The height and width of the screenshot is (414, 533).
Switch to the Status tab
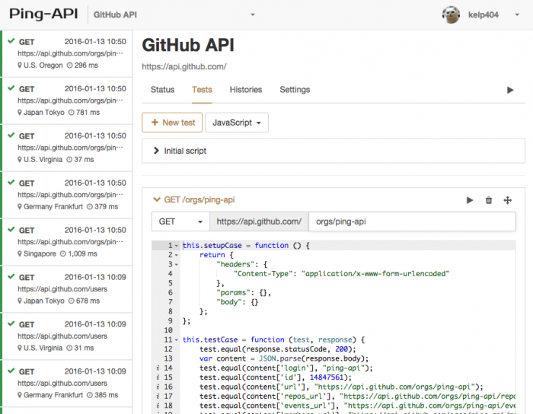point(162,90)
